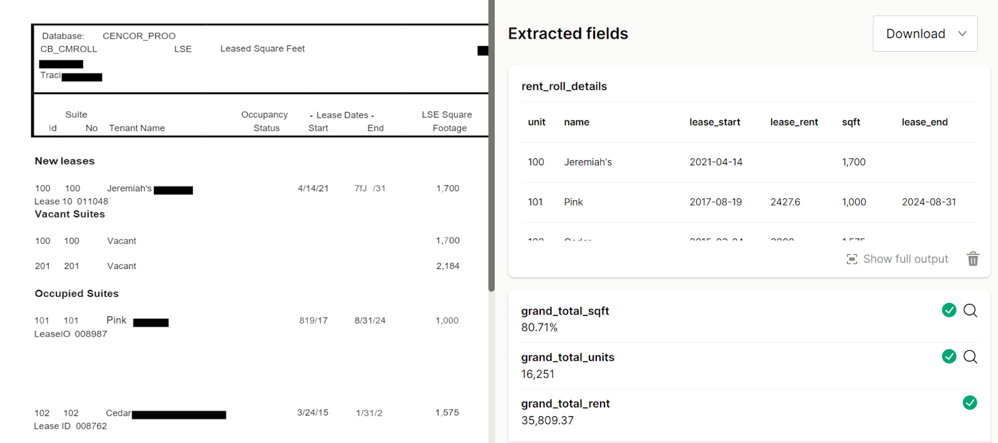Open the Download dropdown menu
The height and width of the screenshot is (443, 998).
pyautogui.click(x=925, y=34)
